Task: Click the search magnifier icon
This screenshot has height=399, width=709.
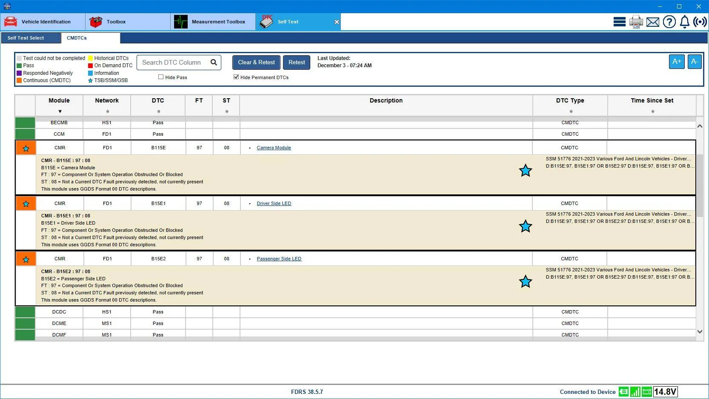Action: tap(214, 63)
